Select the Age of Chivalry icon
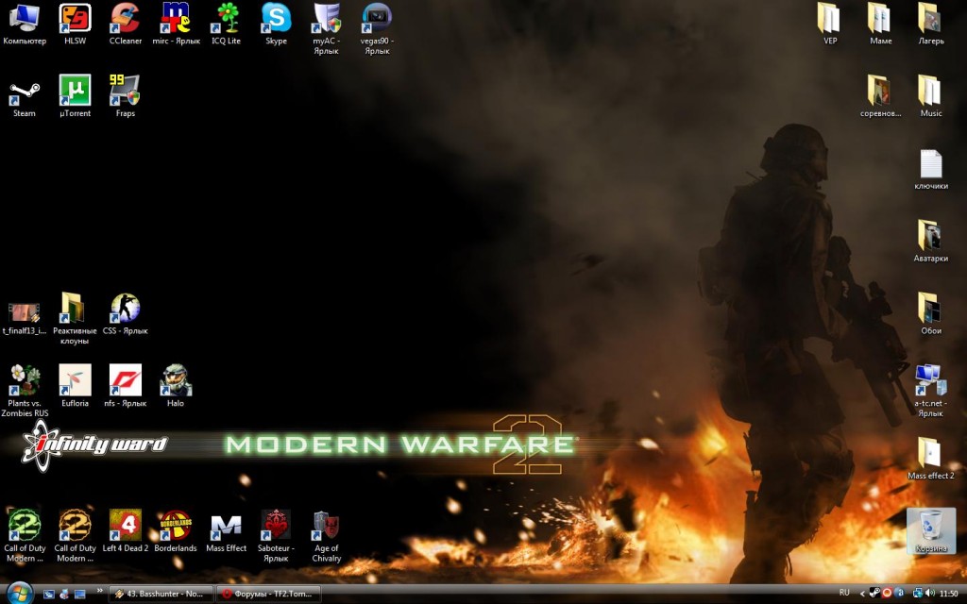Image resolution: width=967 pixels, height=604 pixels. pos(326,526)
